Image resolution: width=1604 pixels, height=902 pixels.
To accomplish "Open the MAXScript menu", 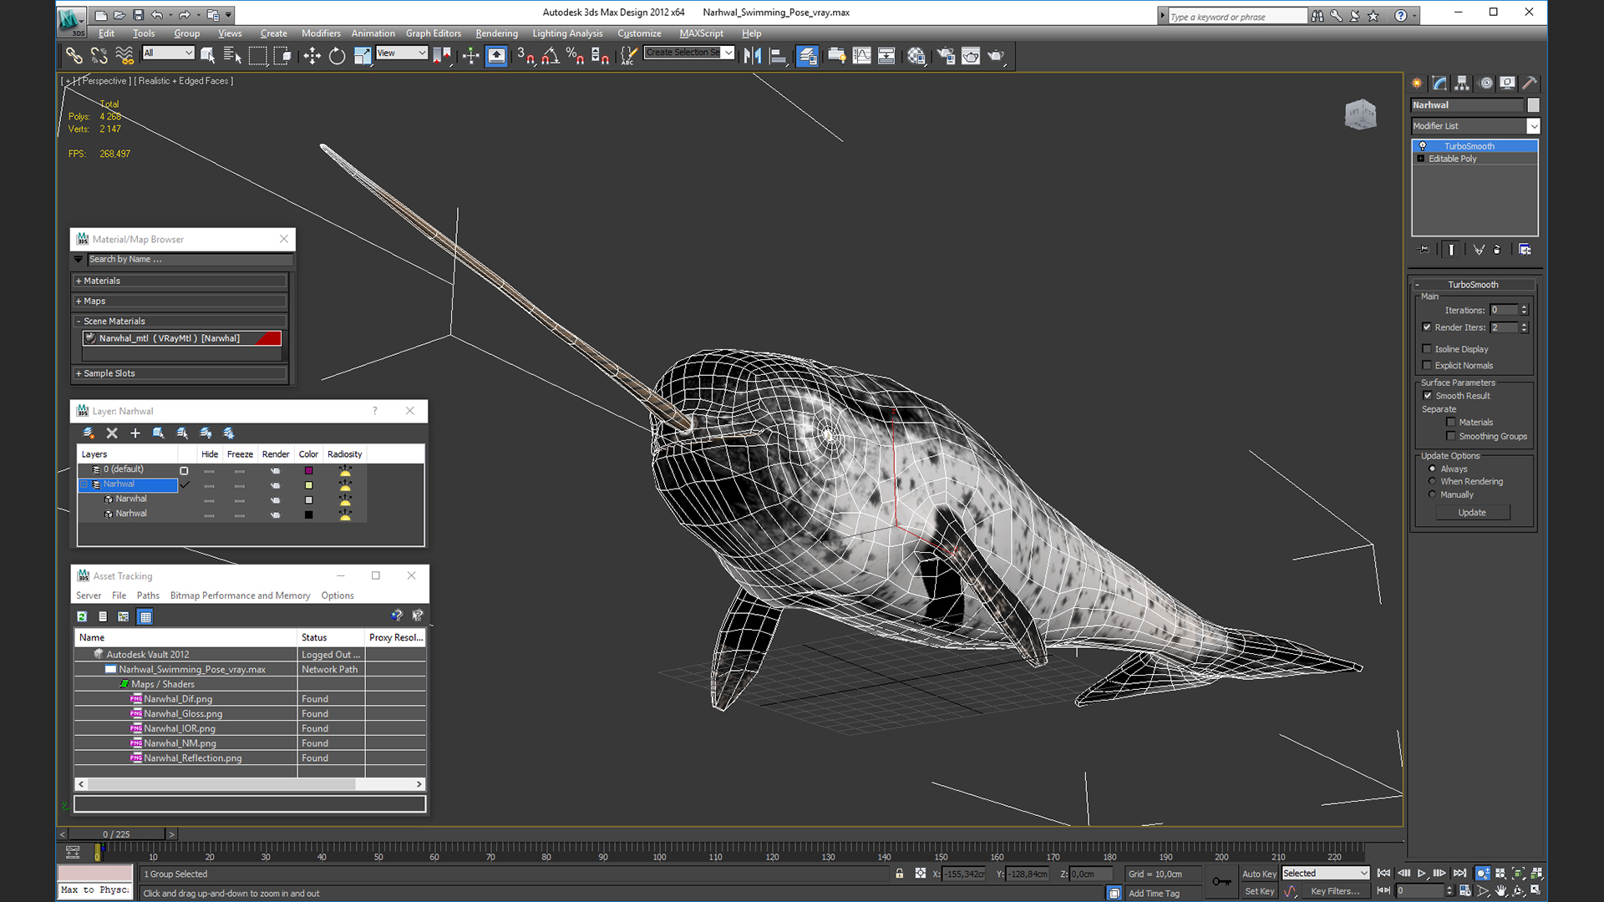I will [701, 33].
